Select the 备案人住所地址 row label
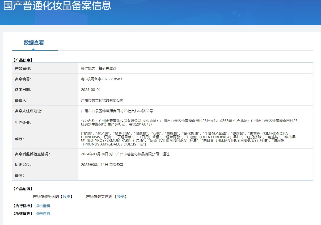The image size is (321, 225). [29, 111]
